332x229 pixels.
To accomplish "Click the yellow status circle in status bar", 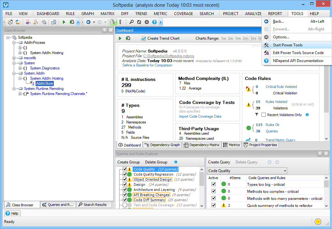I will point(318,222).
